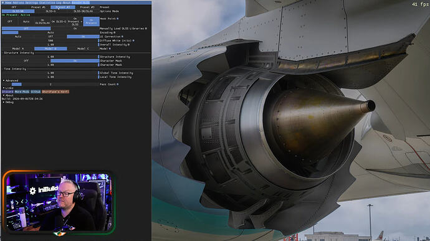Open the Discord link
Image resolution: width=430 pixels, height=241 pixels.
[7, 92]
